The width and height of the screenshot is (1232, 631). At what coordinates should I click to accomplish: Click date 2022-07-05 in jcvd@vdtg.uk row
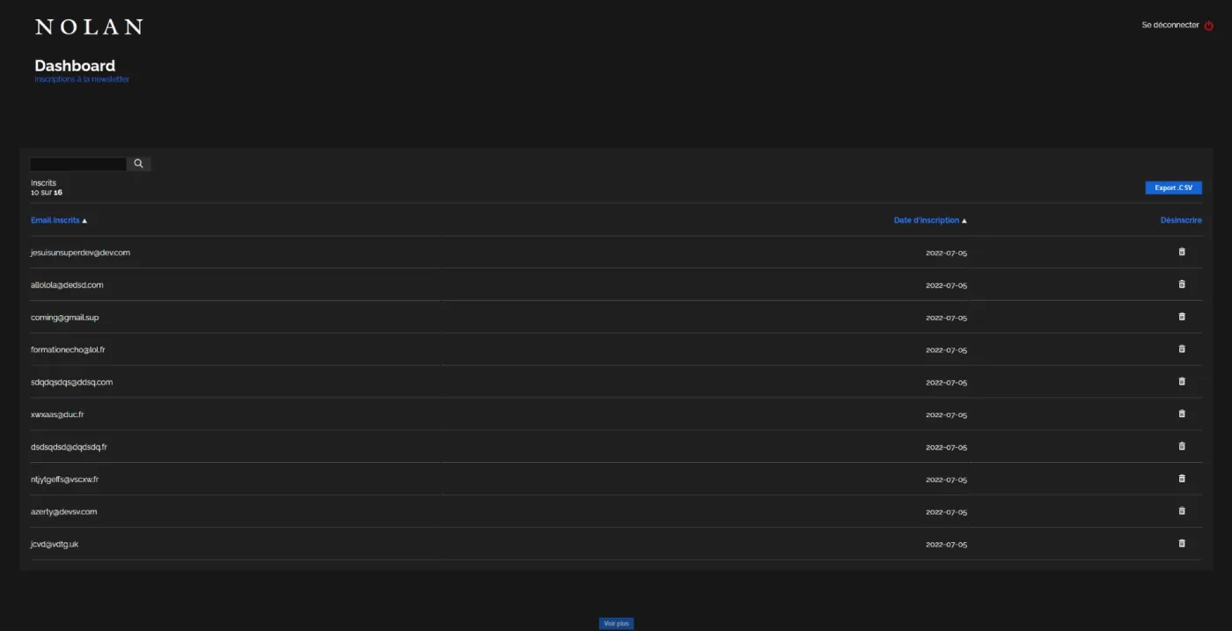(x=946, y=545)
